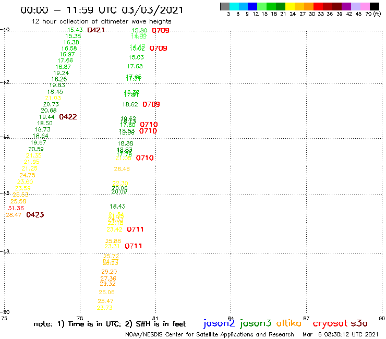
Task: Click the '70 (ft)' legend label
Action: [373, 14]
